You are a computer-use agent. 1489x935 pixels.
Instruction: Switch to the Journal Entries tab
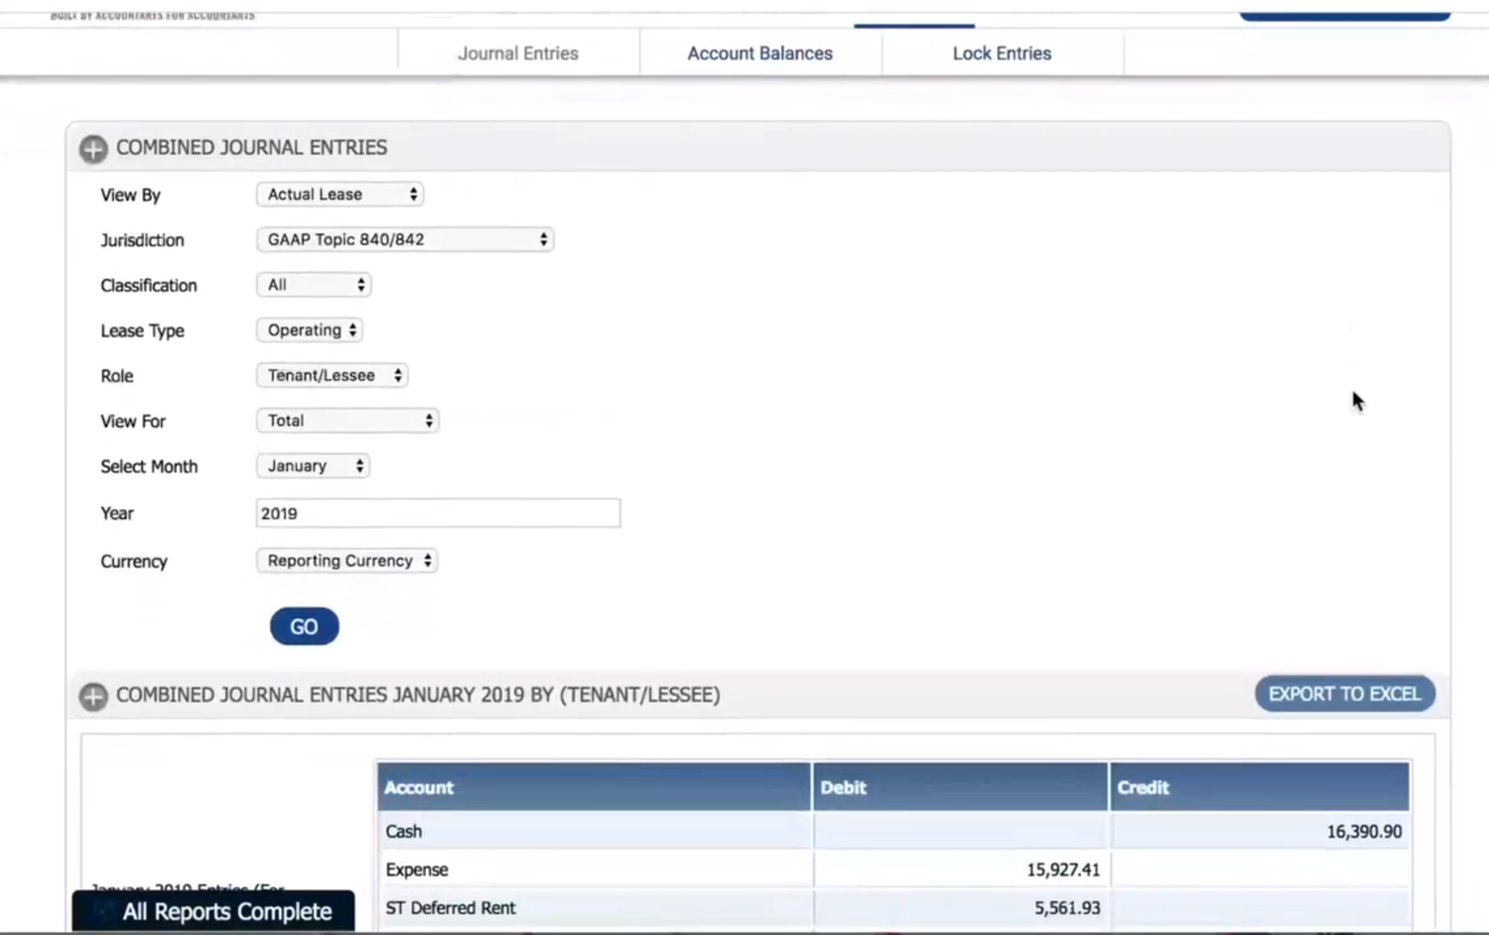click(x=517, y=53)
